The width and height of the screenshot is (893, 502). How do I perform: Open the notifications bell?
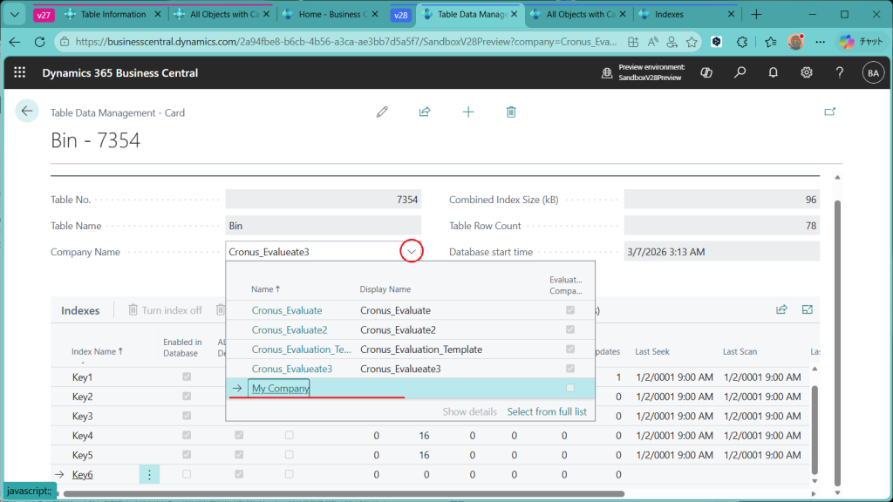pyautogui.click(x=773, y=73)
